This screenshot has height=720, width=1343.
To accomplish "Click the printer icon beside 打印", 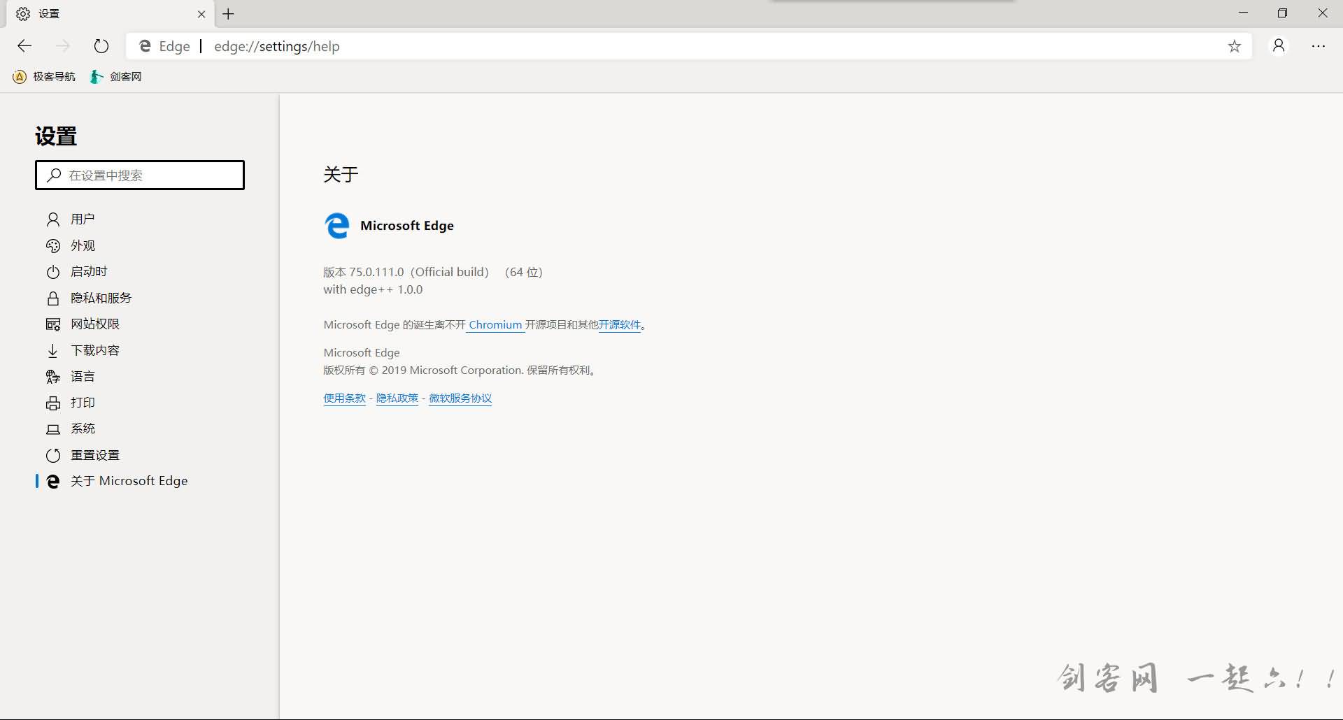I will [53, 403].
